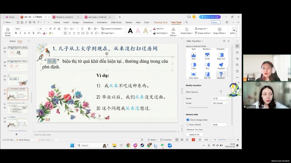Select the Page Curl transition effect
291x163 pixels.
click(x=221, y=56)
